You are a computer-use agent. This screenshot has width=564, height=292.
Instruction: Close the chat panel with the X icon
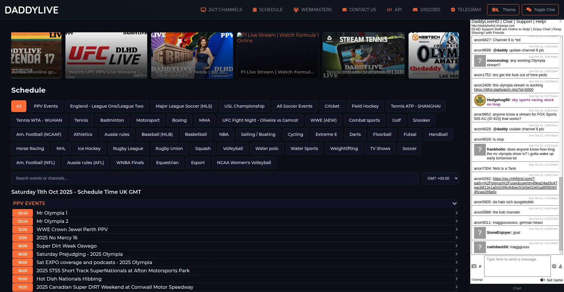pos(560,21)
